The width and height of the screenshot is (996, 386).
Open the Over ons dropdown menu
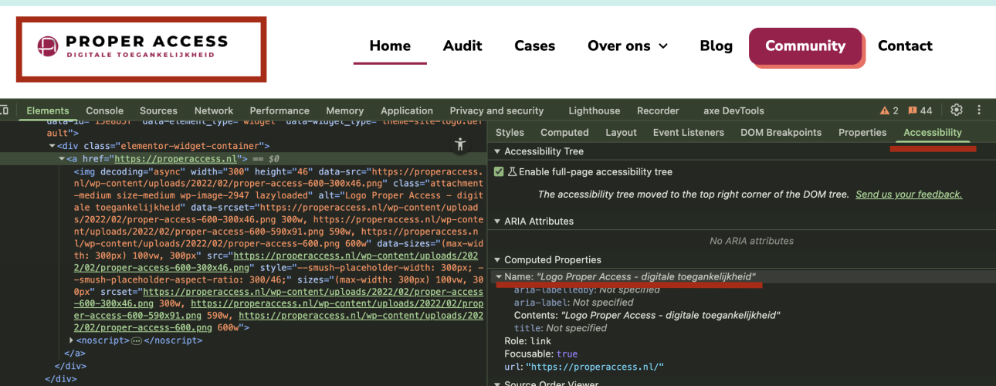click(x=628, y=46)
